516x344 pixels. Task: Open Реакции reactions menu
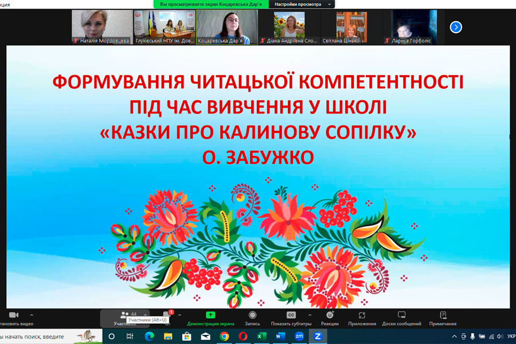tap(330, 319)
